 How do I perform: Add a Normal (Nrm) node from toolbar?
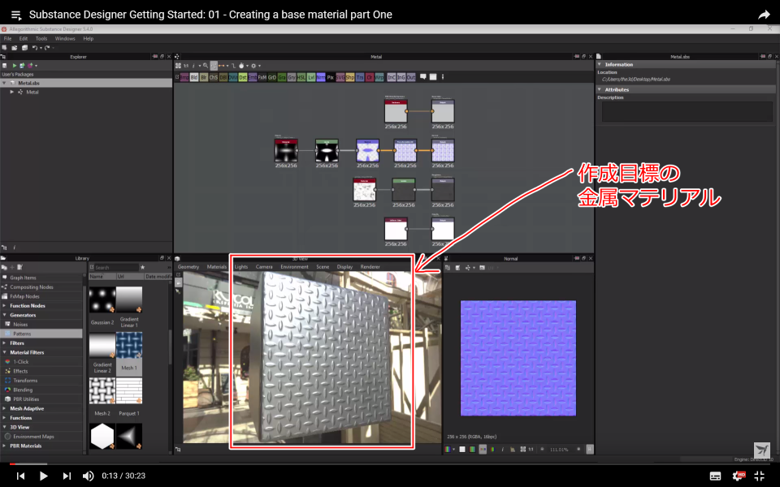(321, 78)
